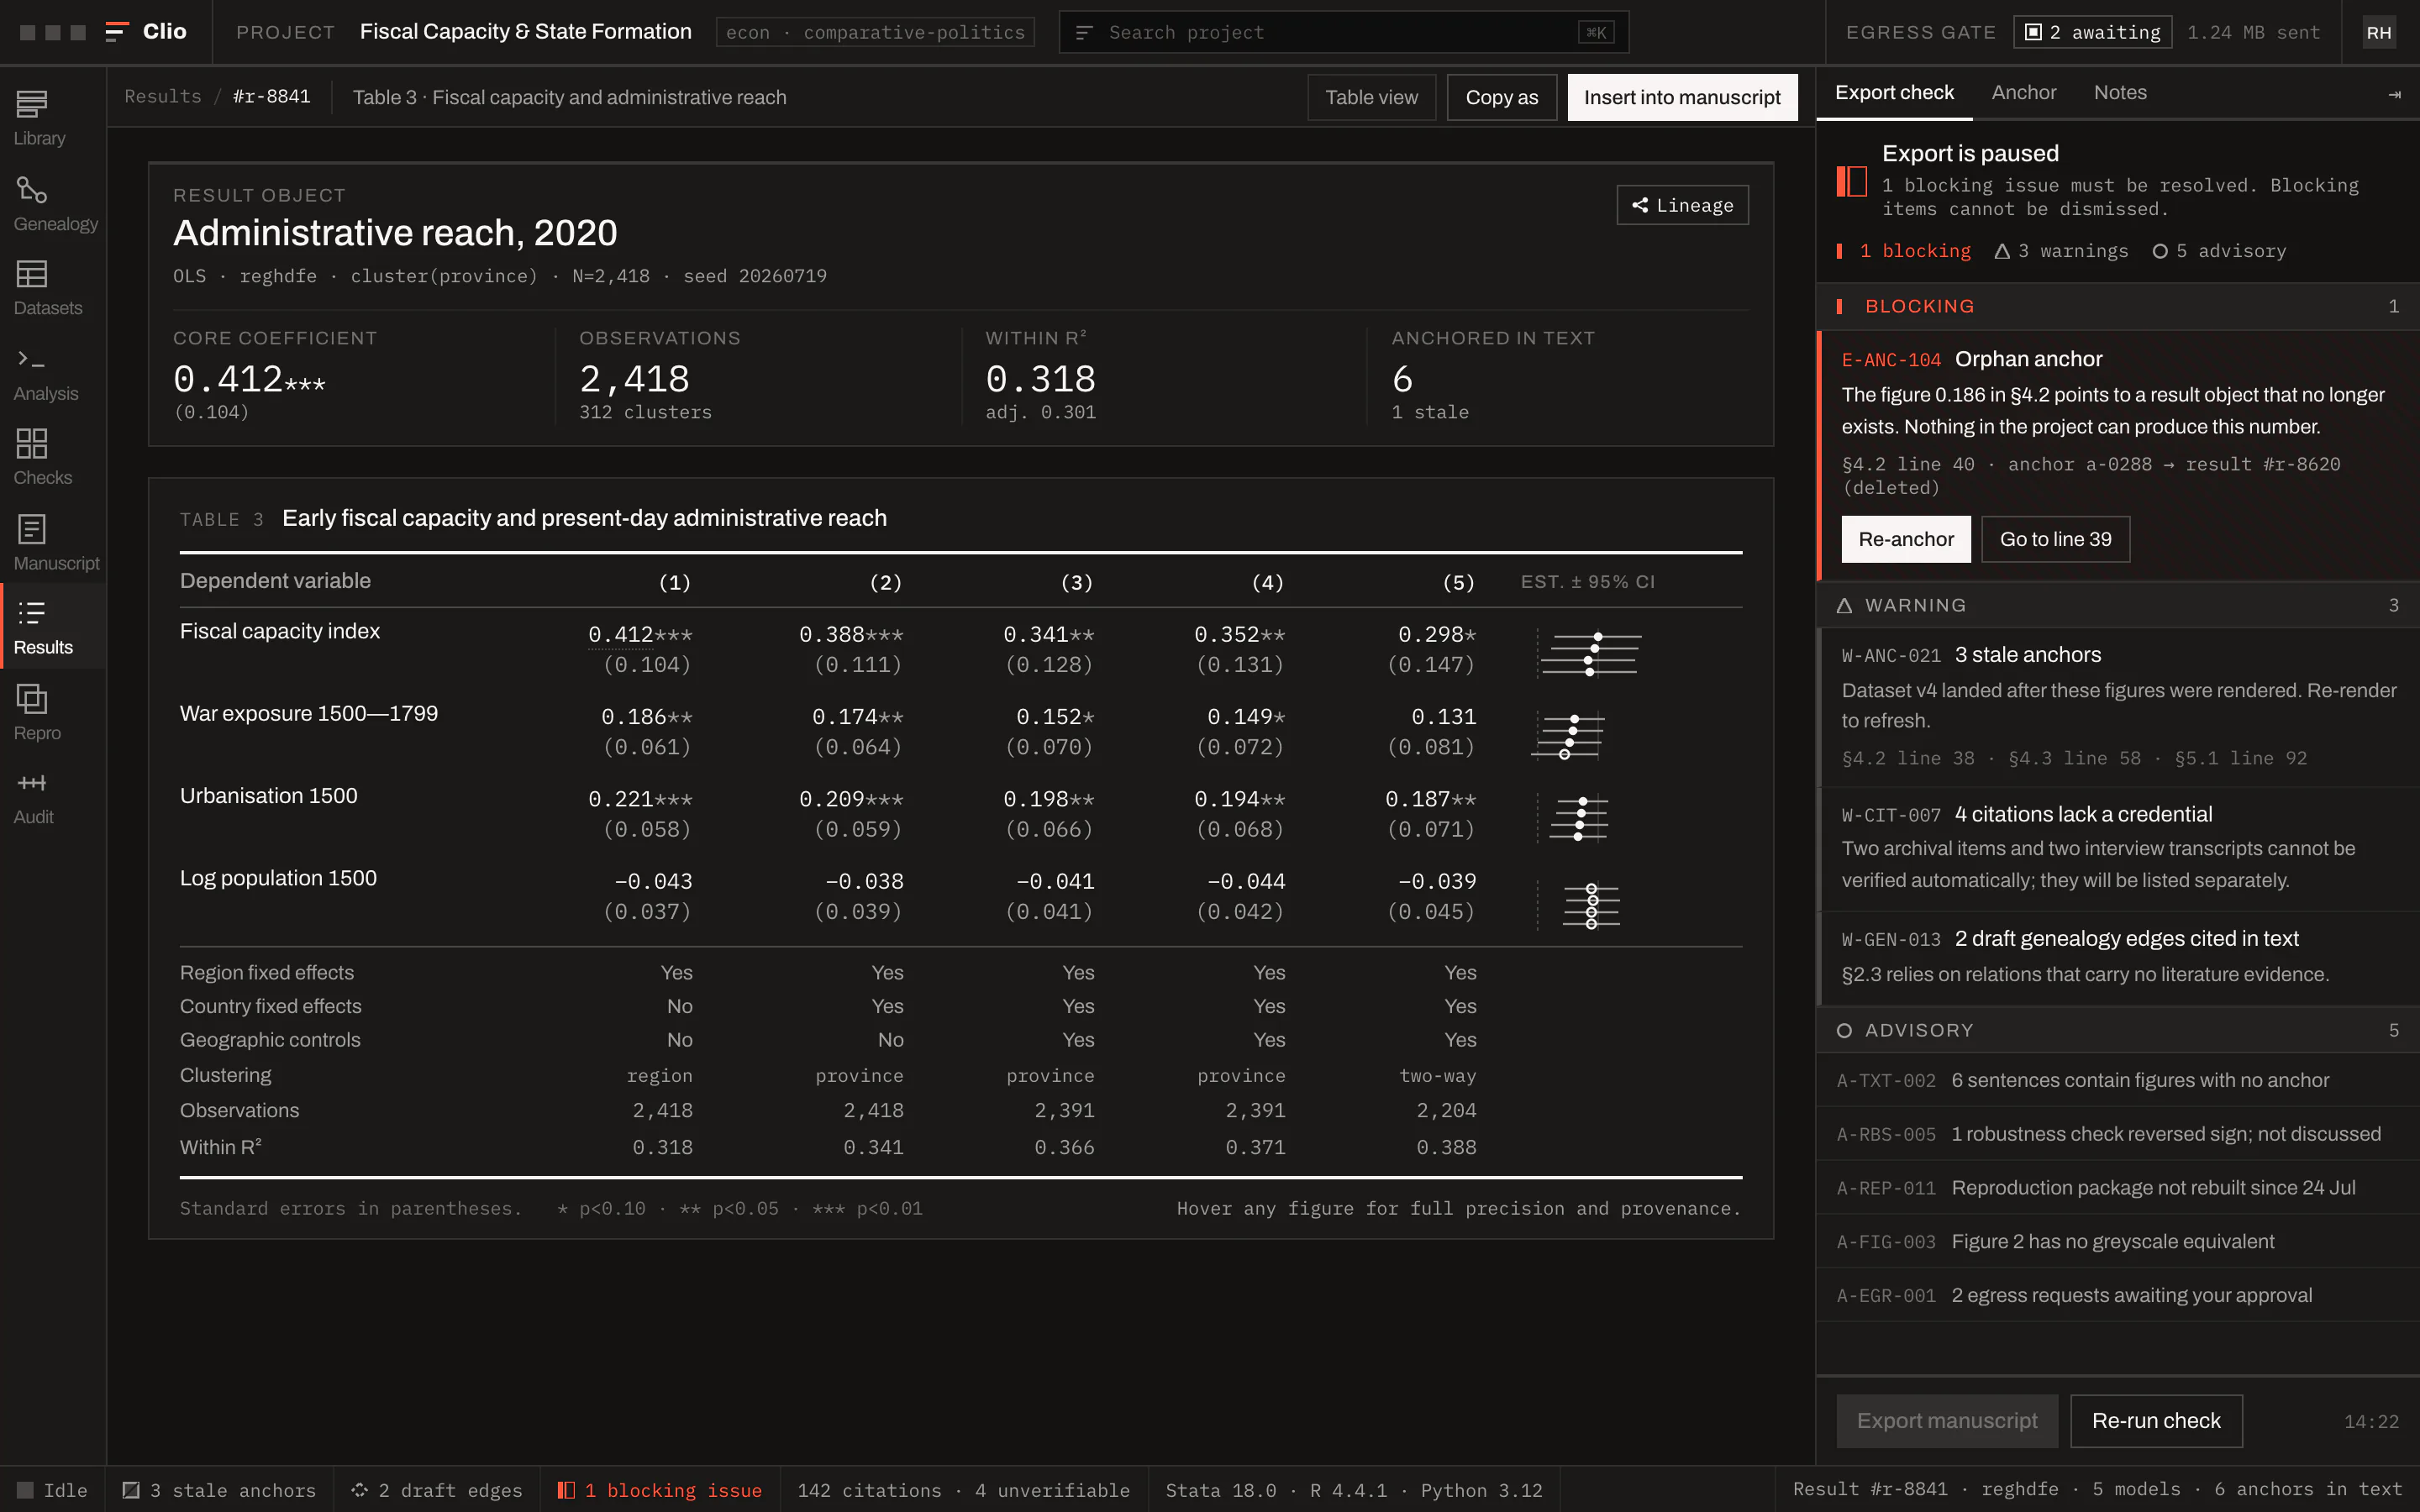Screen dimensions: 2420x1512
Task: Click Within R² value 0.388
Action: [x=1446, y=1147]
